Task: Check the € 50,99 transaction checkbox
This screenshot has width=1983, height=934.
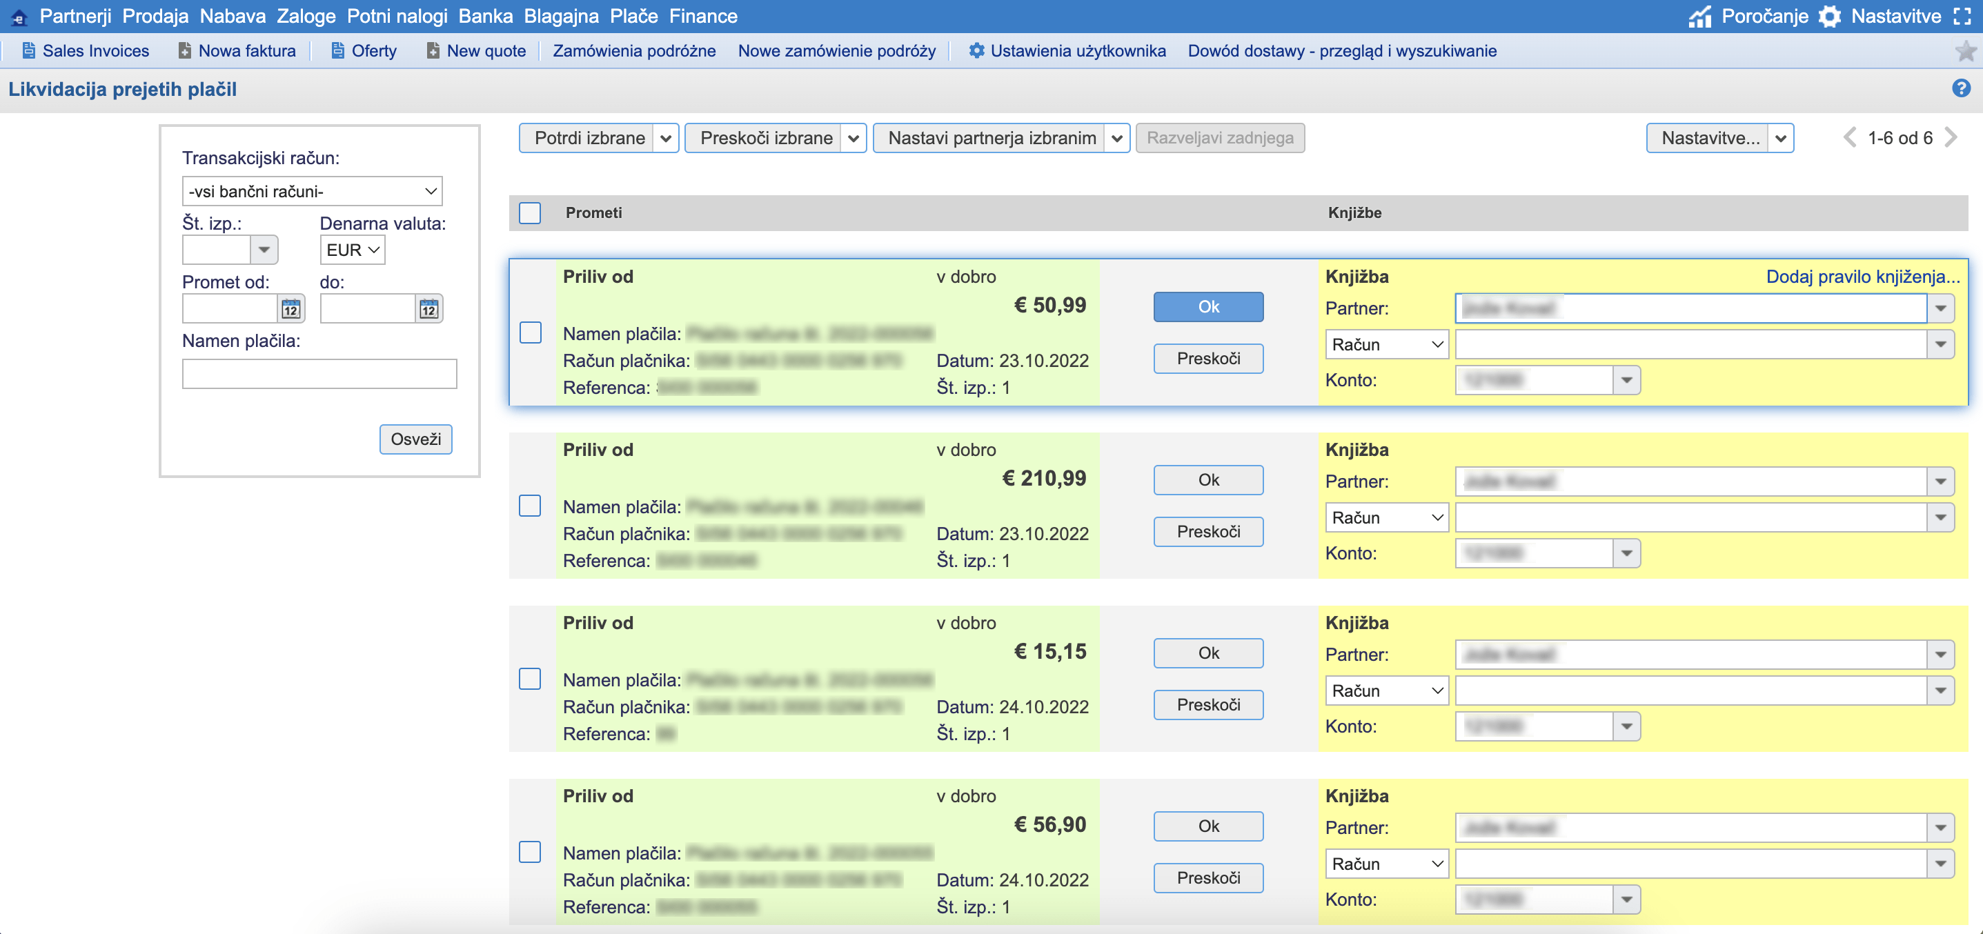Action: coord(530,333)
